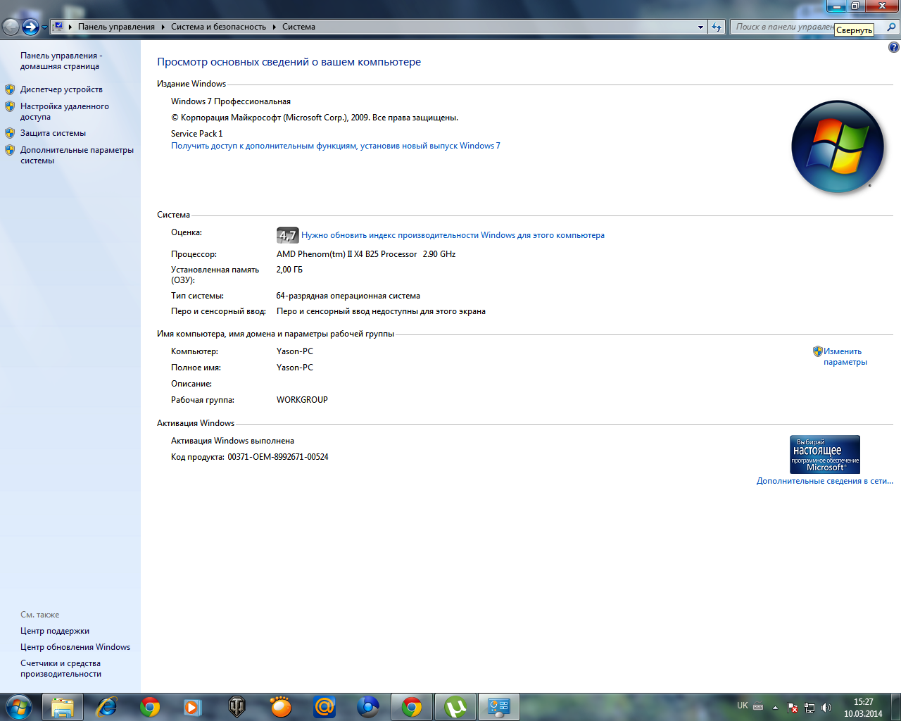The width and height of the screenshot is (901, 721).
Task: Click the Windows Start orb
Action: click(x=18, y=706)
